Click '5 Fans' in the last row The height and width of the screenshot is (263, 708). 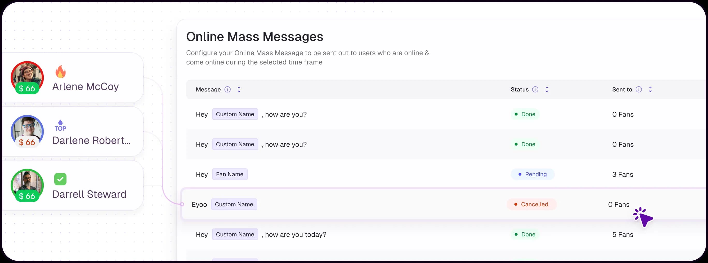(623, 235)
